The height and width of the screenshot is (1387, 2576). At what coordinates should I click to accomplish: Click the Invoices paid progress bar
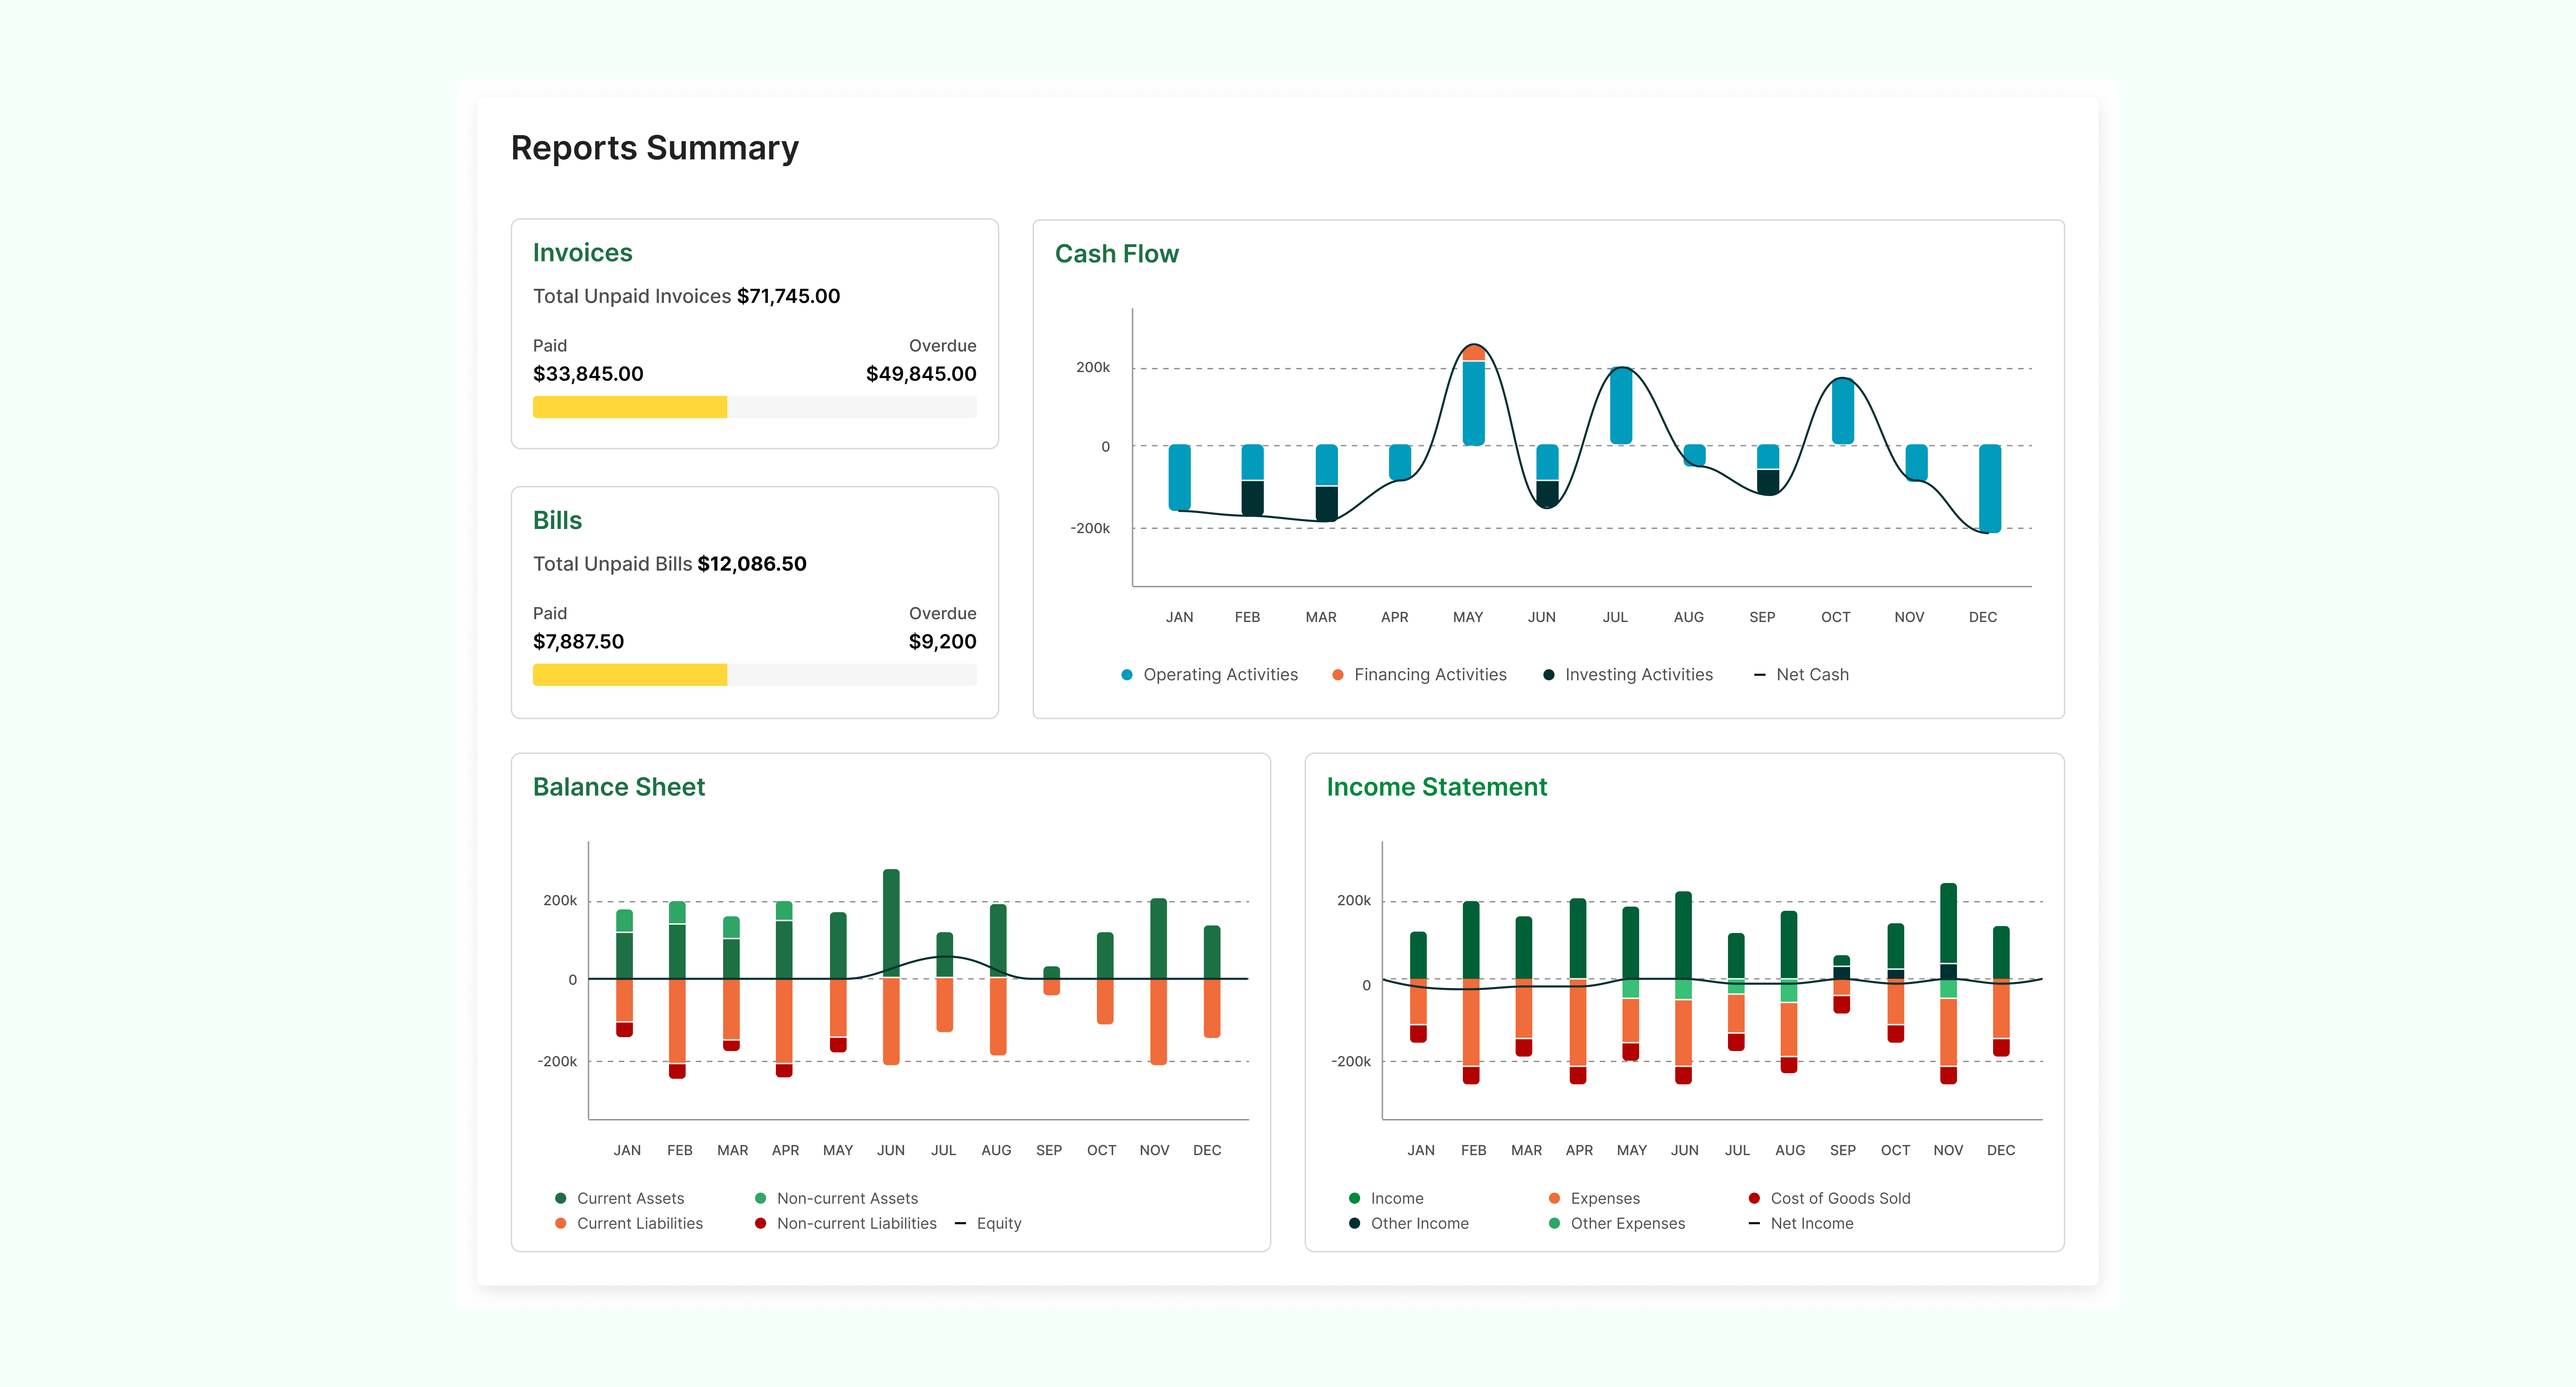pos(630,407)
